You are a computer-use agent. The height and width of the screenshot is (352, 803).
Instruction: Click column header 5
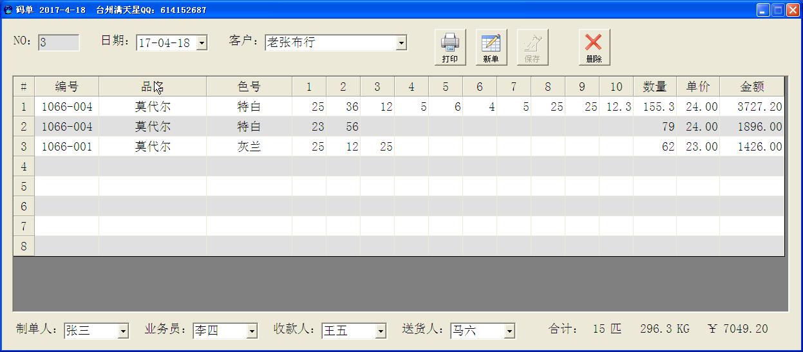pyautogui.click(x=446, y=87)
